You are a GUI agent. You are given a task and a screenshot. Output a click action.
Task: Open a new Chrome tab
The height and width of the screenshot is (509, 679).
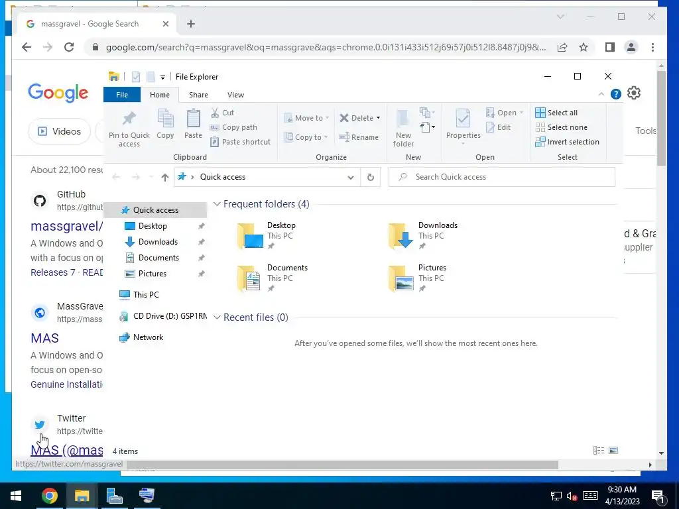191,24
